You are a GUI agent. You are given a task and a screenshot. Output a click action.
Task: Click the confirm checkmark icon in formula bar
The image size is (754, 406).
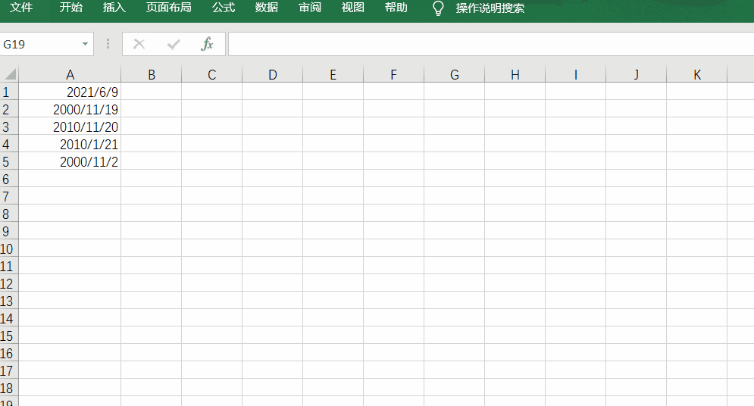[x=174, y=44]
